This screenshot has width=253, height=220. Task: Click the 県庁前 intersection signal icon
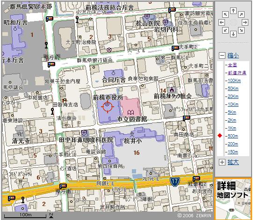[51, 65]
